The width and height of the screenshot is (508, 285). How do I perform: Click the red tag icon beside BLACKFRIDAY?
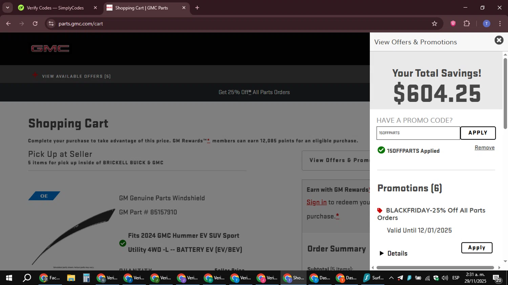pyautogui.click(x=380, y=210)
